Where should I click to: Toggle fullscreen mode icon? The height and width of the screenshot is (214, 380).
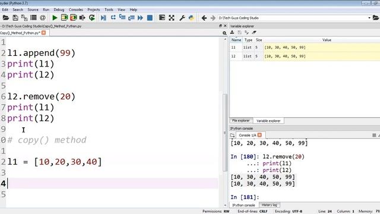(172, 18)
